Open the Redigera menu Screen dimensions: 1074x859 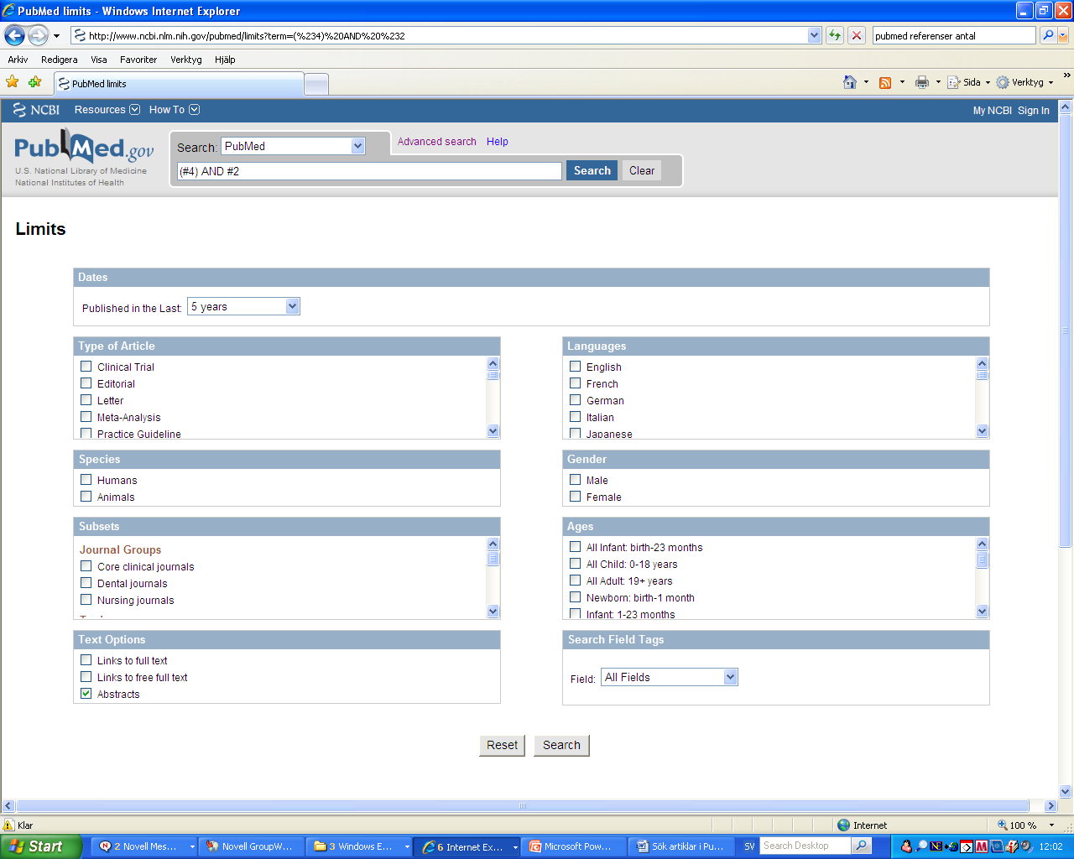pyautogui.click(x=59, y=60)
